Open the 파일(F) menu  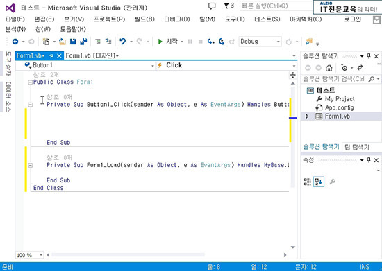(15, 19)
